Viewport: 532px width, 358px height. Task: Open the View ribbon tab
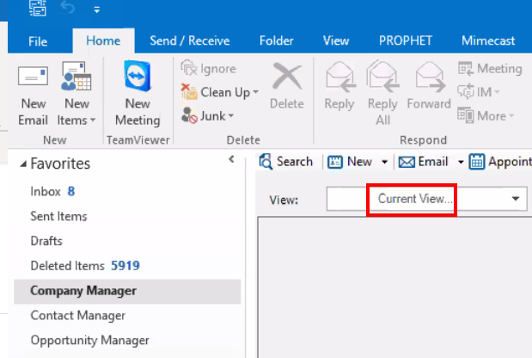click(x=336, y=40)
